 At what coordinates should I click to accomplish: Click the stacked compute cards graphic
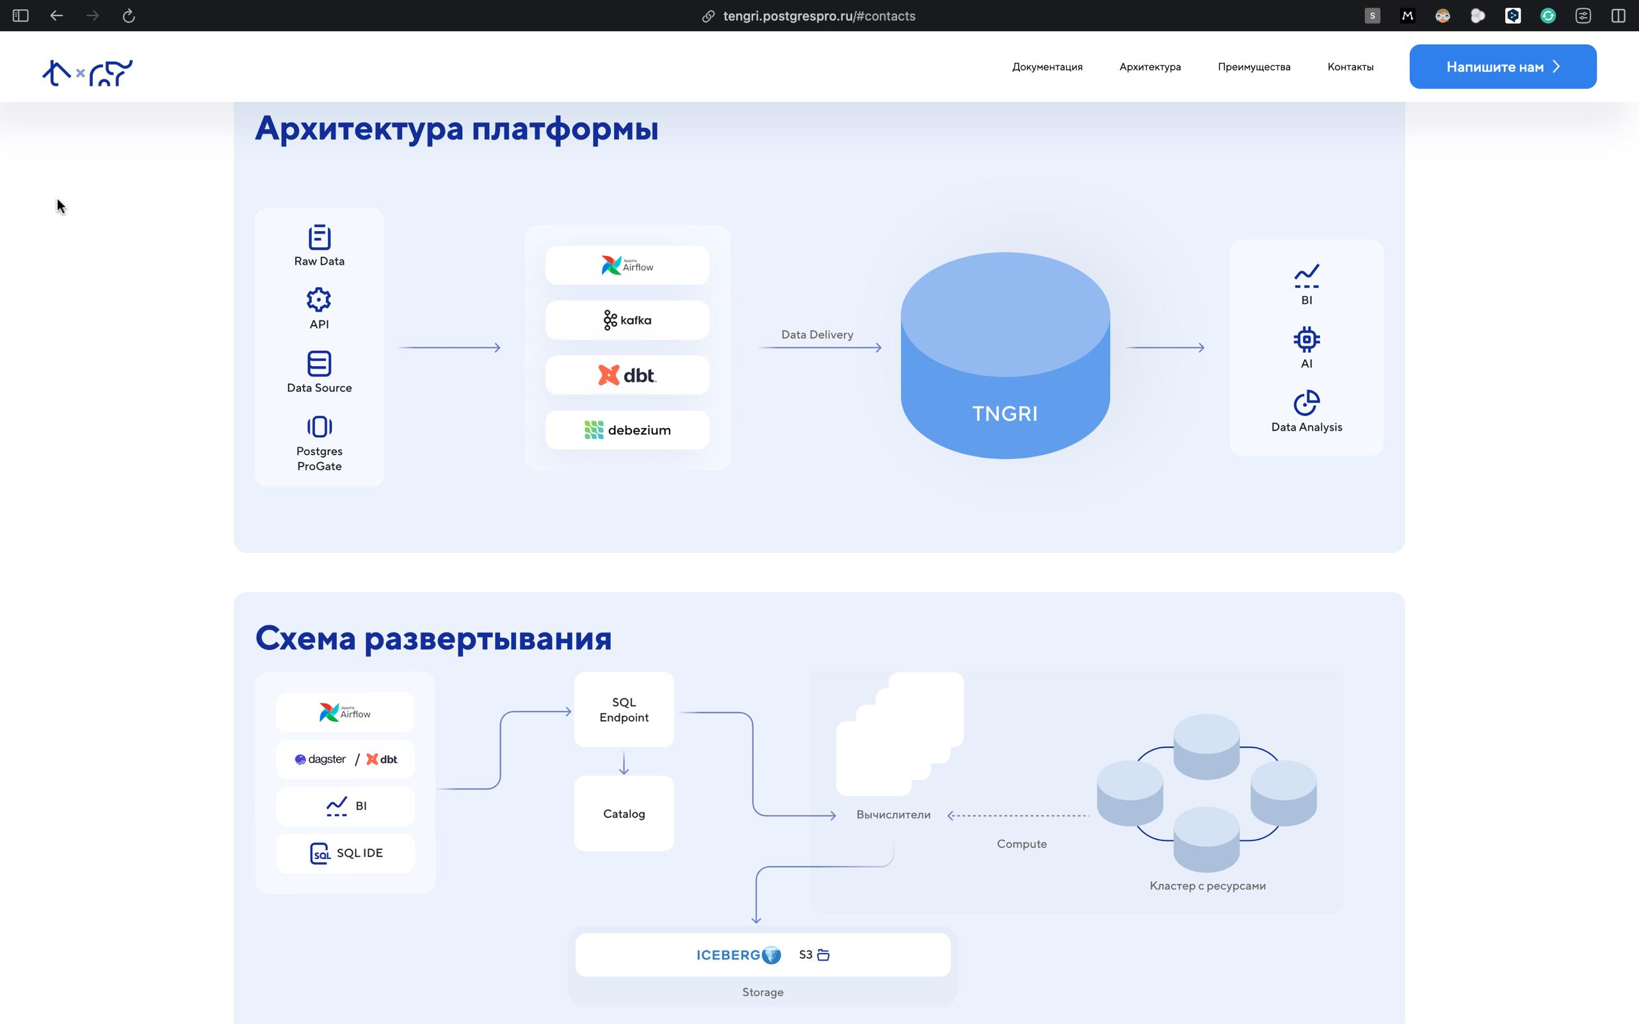[900, 733]
